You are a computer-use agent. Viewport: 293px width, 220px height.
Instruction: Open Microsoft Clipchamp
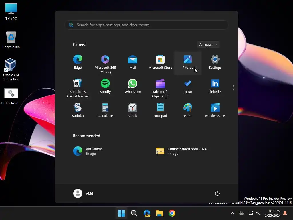(x=160, y=88)
